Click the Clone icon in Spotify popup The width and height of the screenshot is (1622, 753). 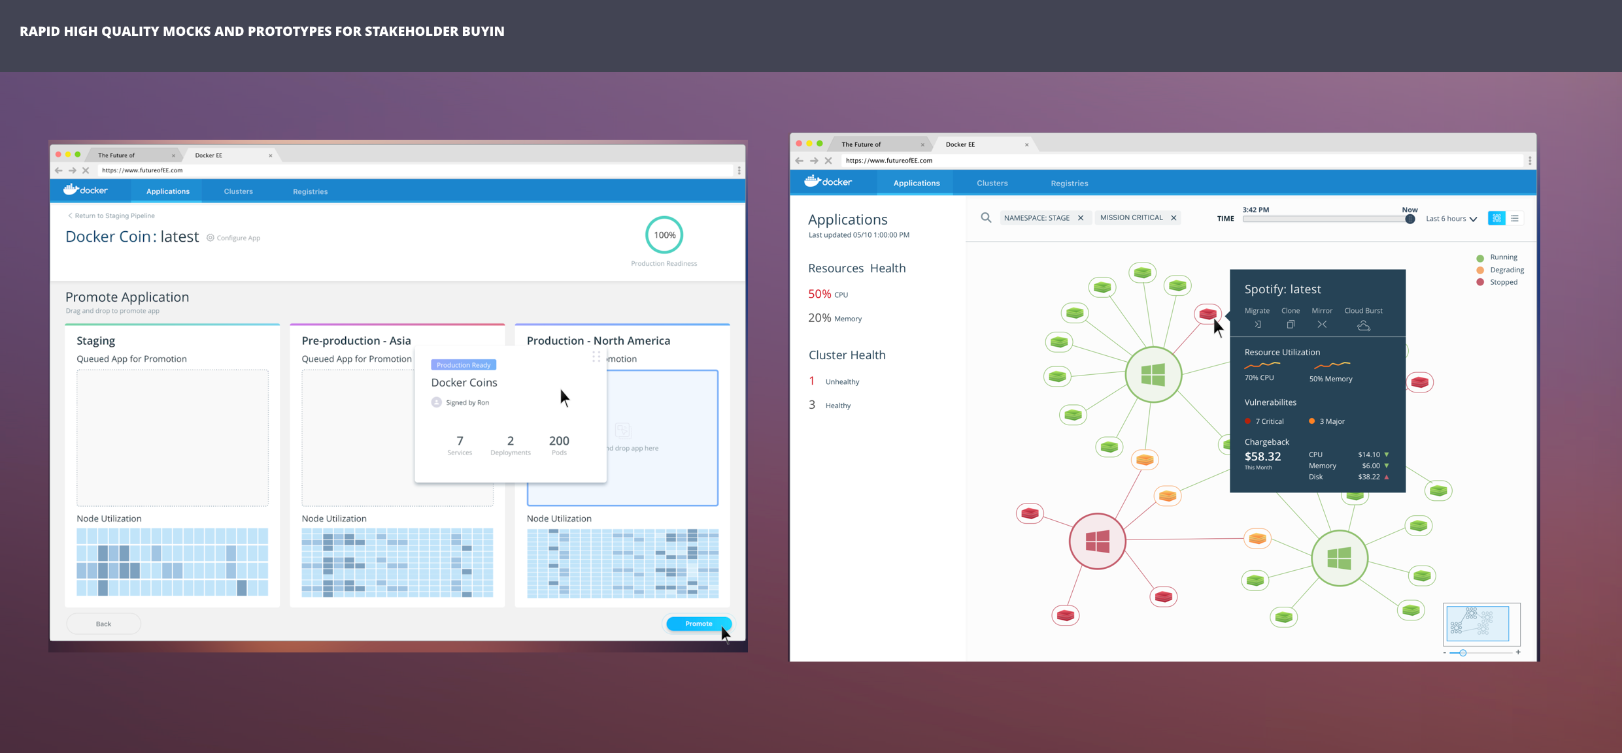(1291, 325)
